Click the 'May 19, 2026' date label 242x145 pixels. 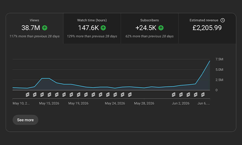point(78,103)
